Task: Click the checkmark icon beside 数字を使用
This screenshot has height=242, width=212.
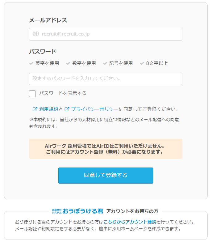Action: click(x=68, y=63)
